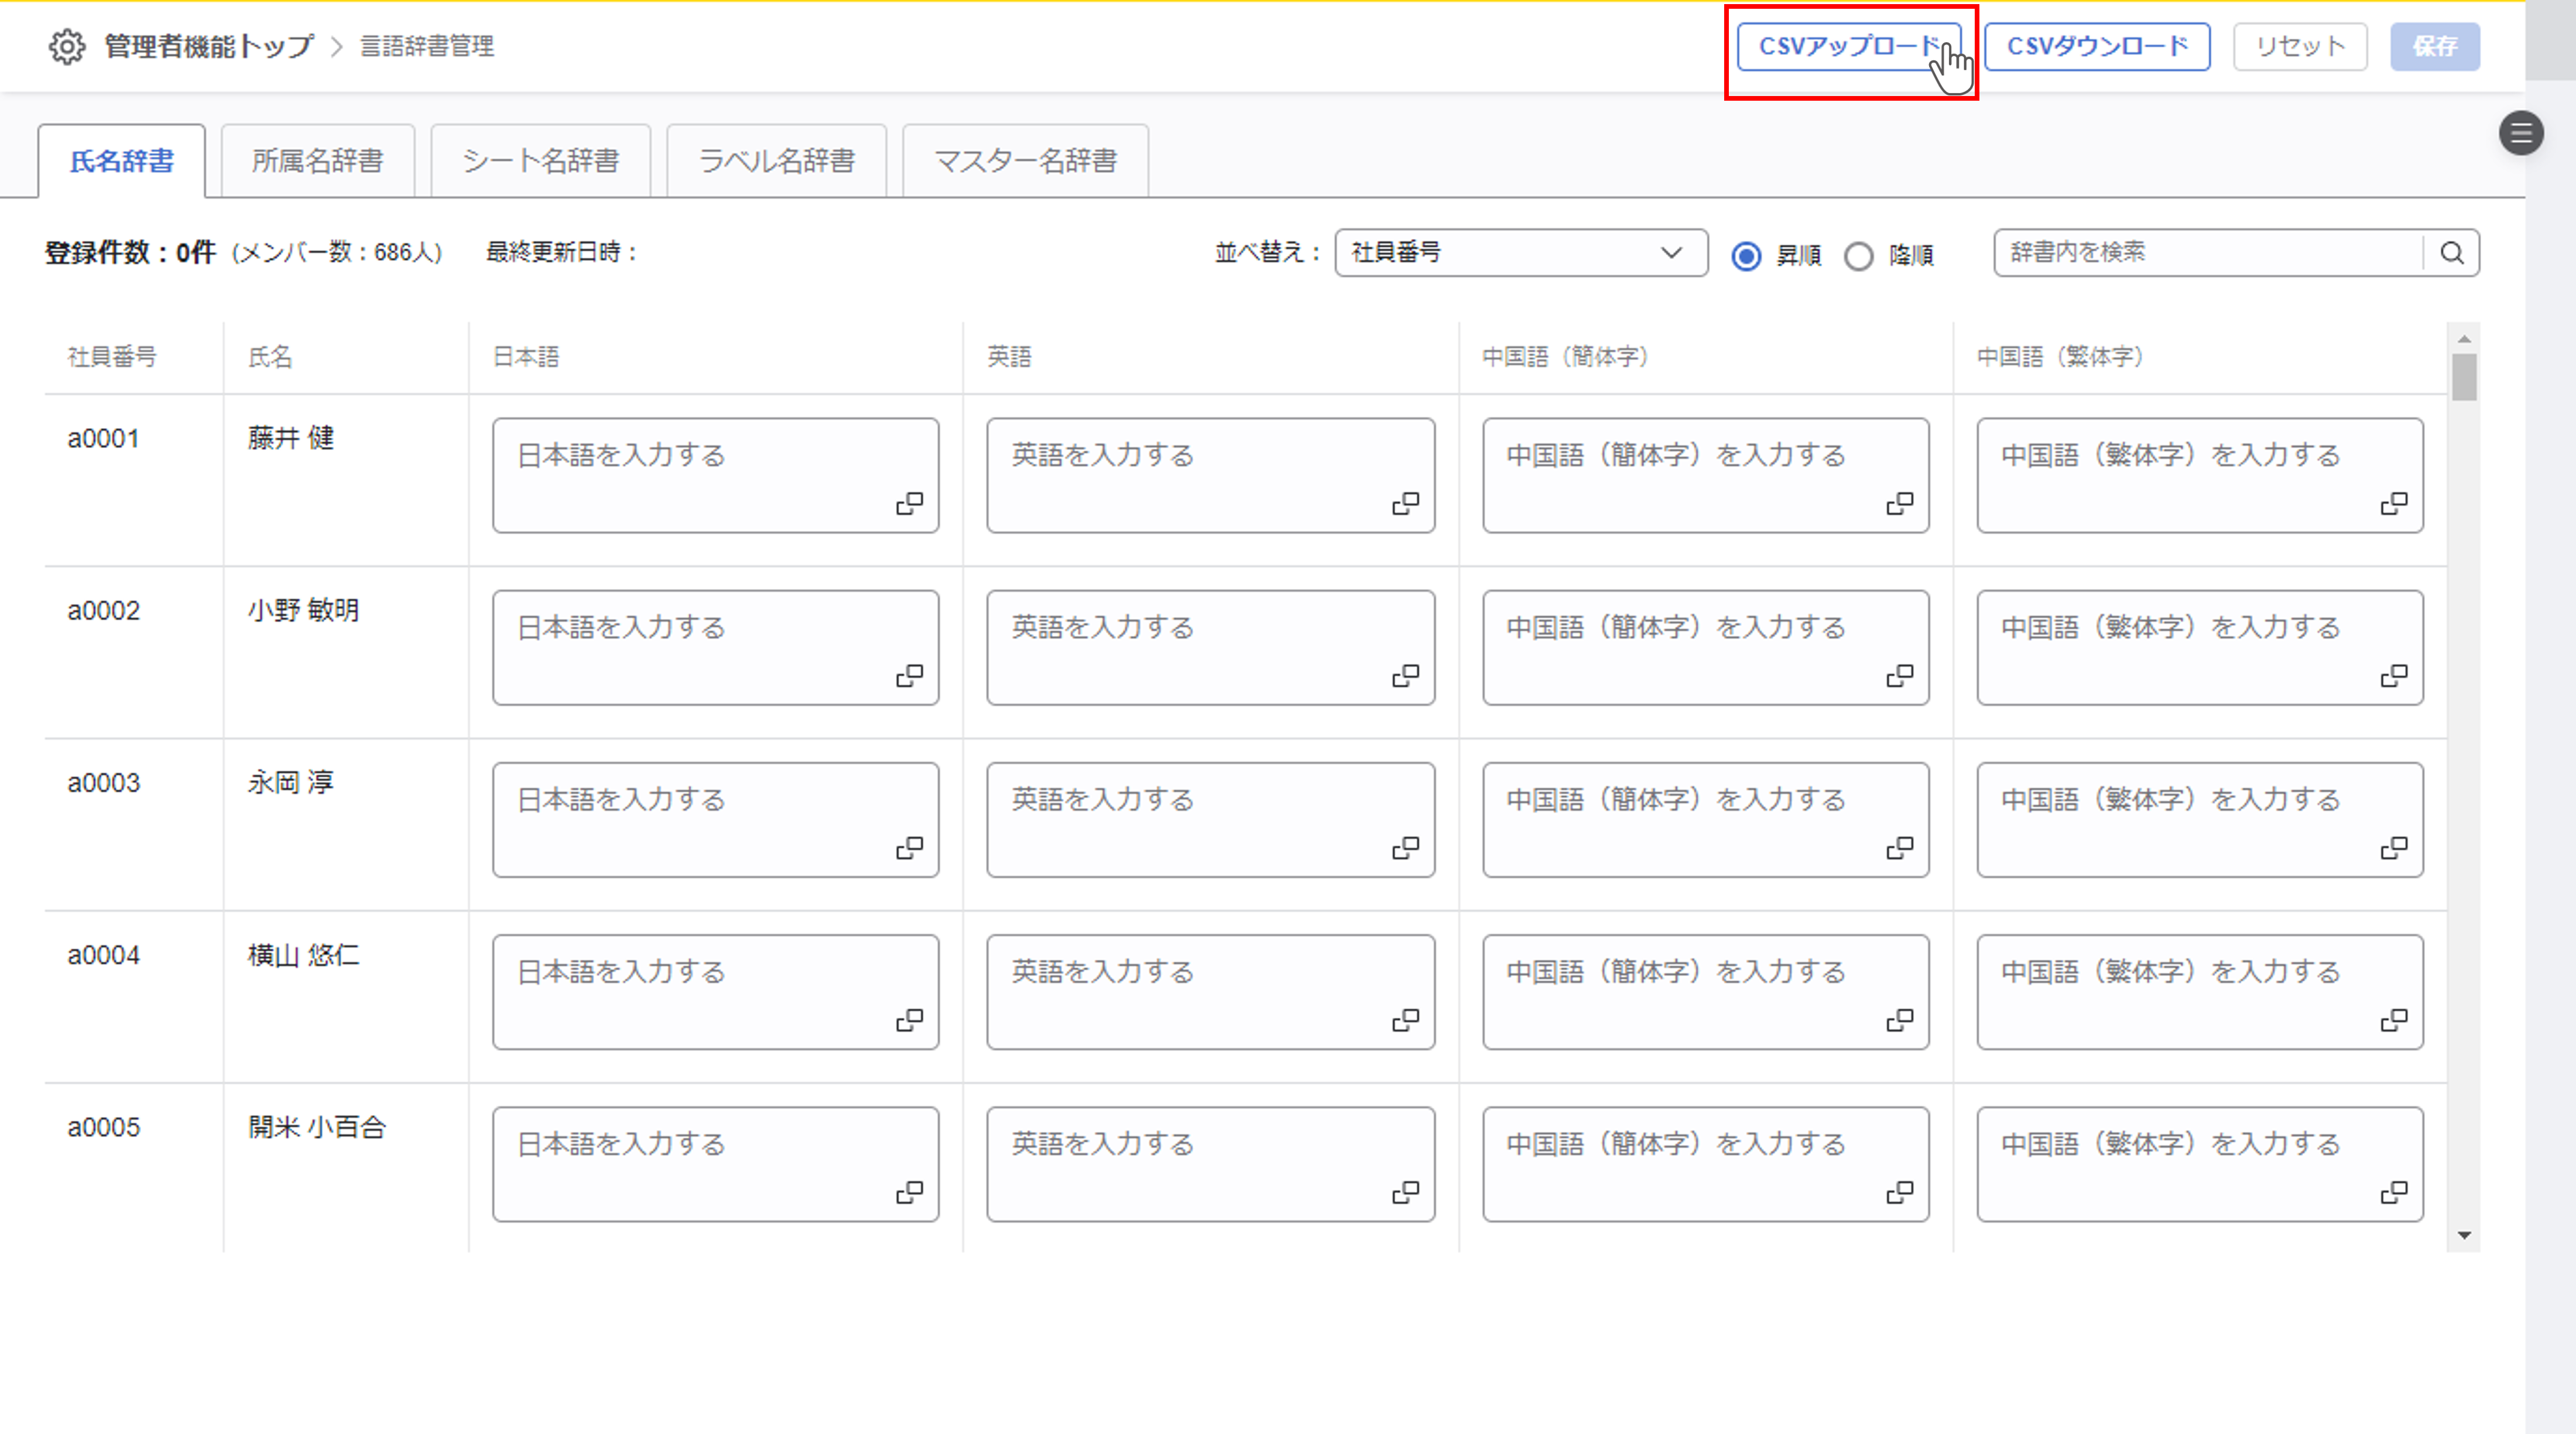The height and width of the screenshot is (1434, 2576).
Task: Select the 昇順 radio button
Action: click(1746, 256)
